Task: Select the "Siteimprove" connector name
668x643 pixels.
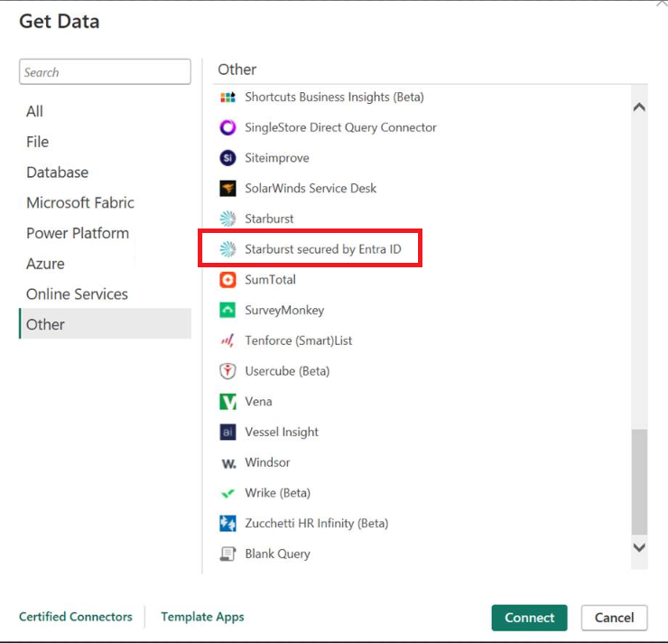Action: (277, 158)
